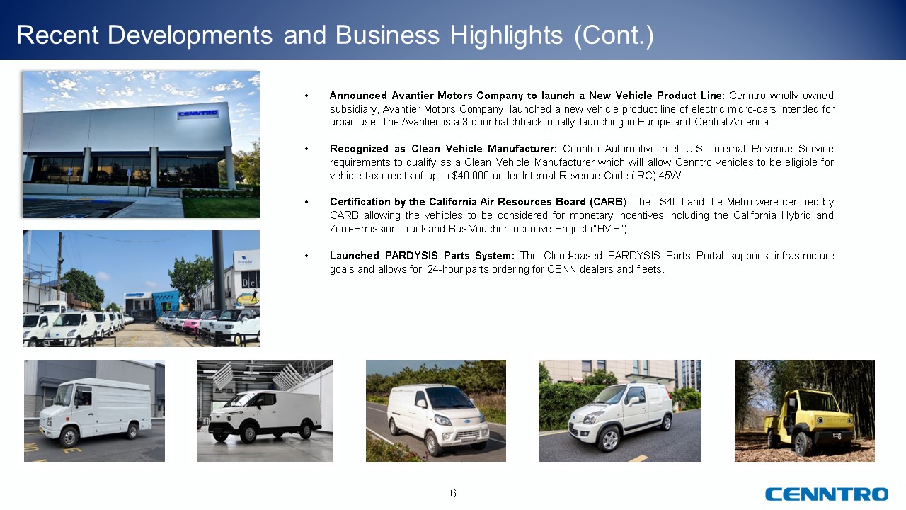Select the parking lot photo of vehicles
Viewport: 906px width, 510px height.
(142, 288)
